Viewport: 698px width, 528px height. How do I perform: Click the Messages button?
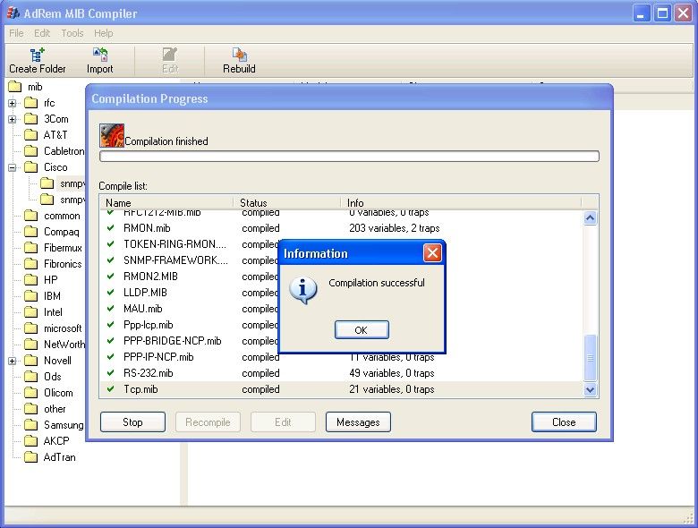358,422
